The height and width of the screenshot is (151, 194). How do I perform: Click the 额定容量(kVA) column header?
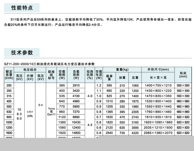(9, 75)
